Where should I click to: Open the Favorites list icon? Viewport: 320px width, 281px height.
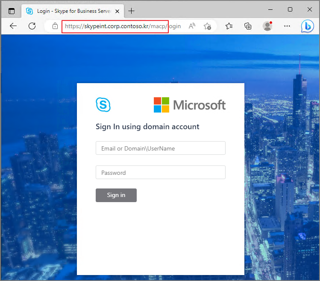coord(229,26)
